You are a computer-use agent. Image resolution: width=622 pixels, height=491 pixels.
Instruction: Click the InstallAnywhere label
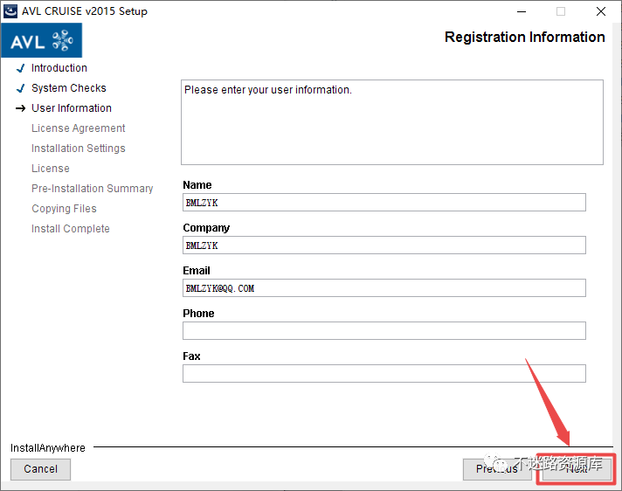coord(47,448)
